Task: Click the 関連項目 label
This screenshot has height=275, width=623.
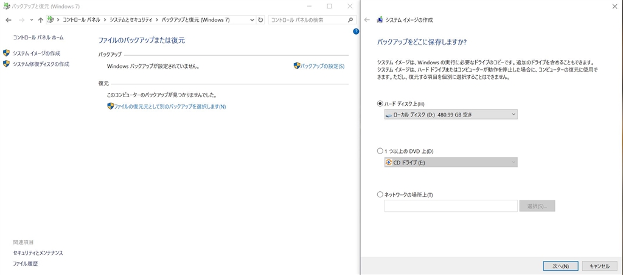Action: coord(24,242)
